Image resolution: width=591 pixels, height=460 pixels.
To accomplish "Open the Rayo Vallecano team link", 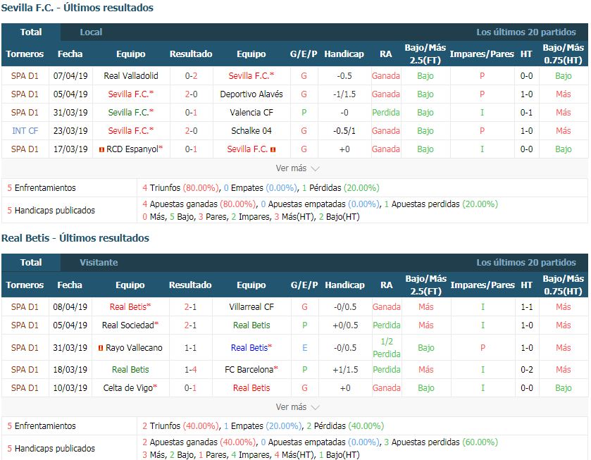I will coord(134,347).
